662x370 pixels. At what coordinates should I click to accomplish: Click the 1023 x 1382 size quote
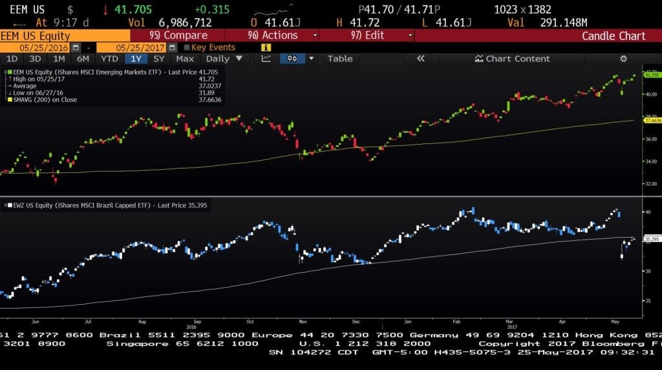(522, 9)
